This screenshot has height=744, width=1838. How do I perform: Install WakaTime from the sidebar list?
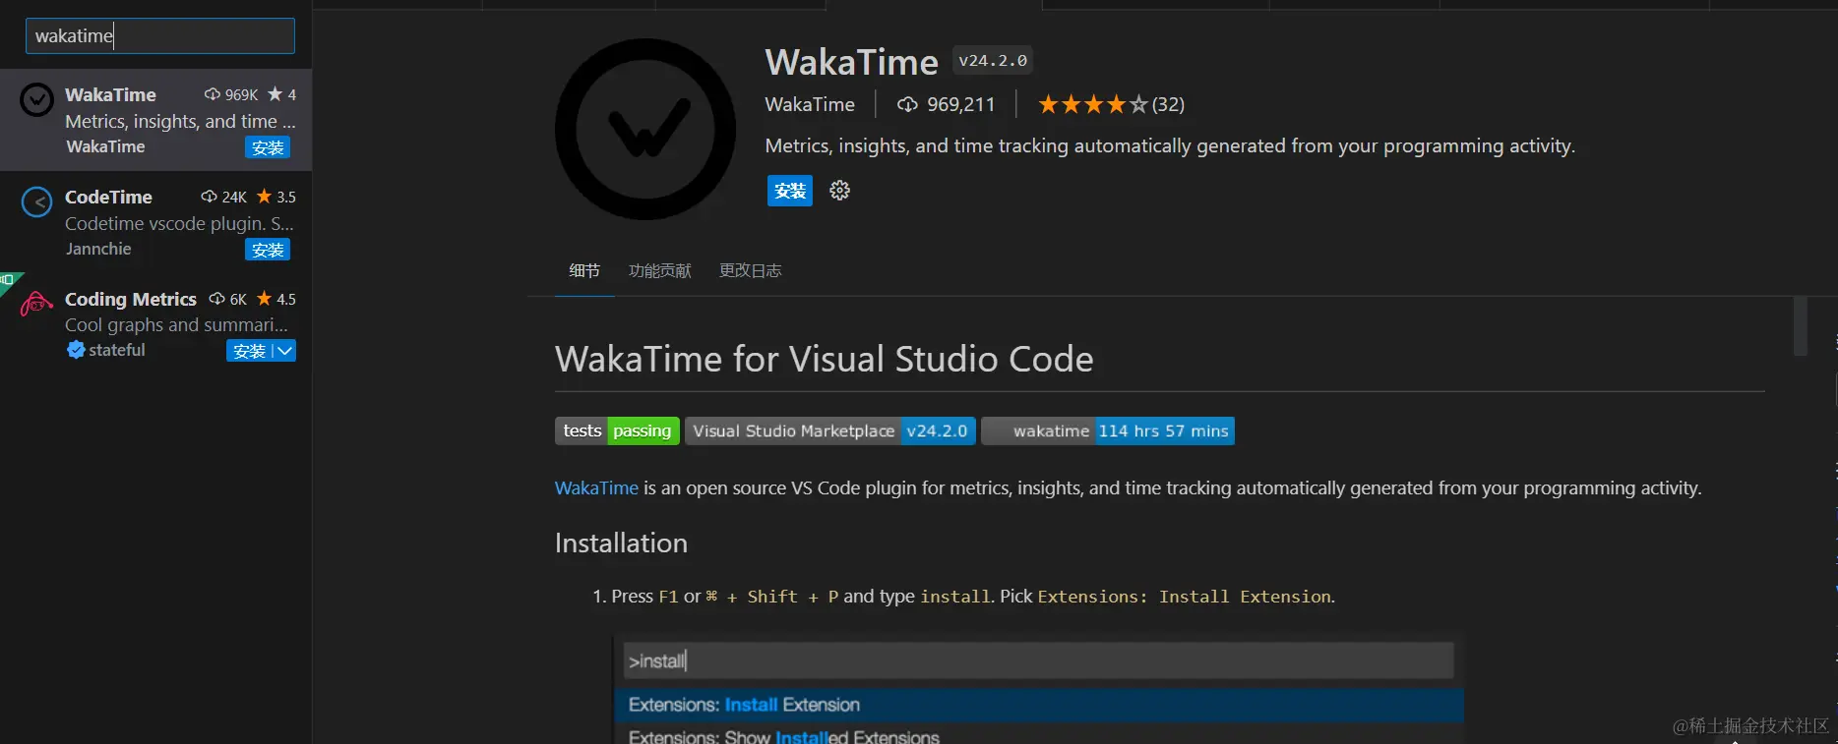[x=268, y=147]
